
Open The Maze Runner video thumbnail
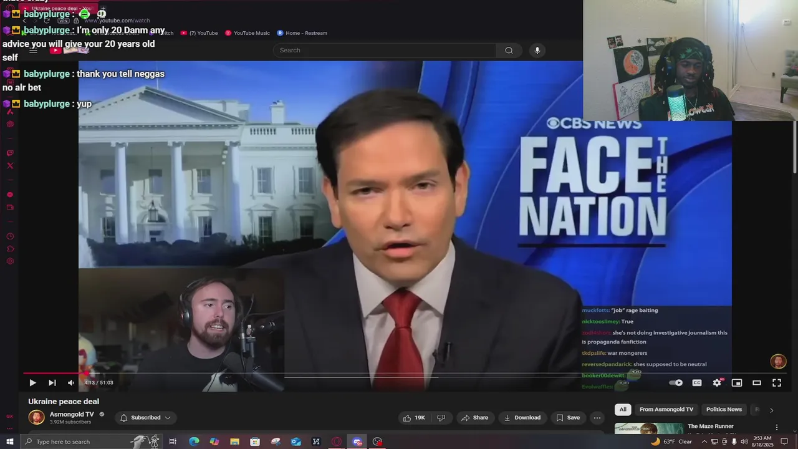coord(649,428)
